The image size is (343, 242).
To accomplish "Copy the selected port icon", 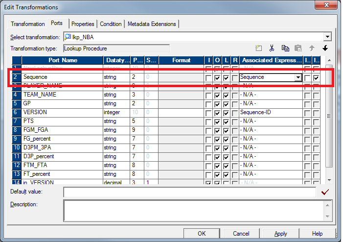I will (285, 48).
